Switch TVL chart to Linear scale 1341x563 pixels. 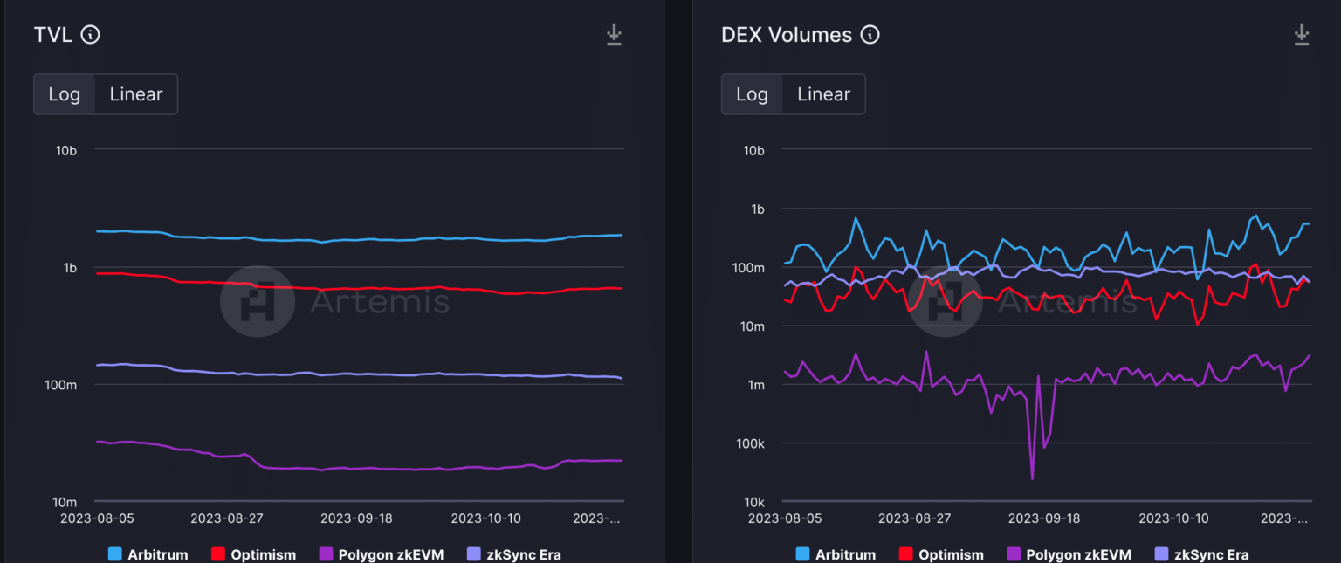click(x=136, y=94)
